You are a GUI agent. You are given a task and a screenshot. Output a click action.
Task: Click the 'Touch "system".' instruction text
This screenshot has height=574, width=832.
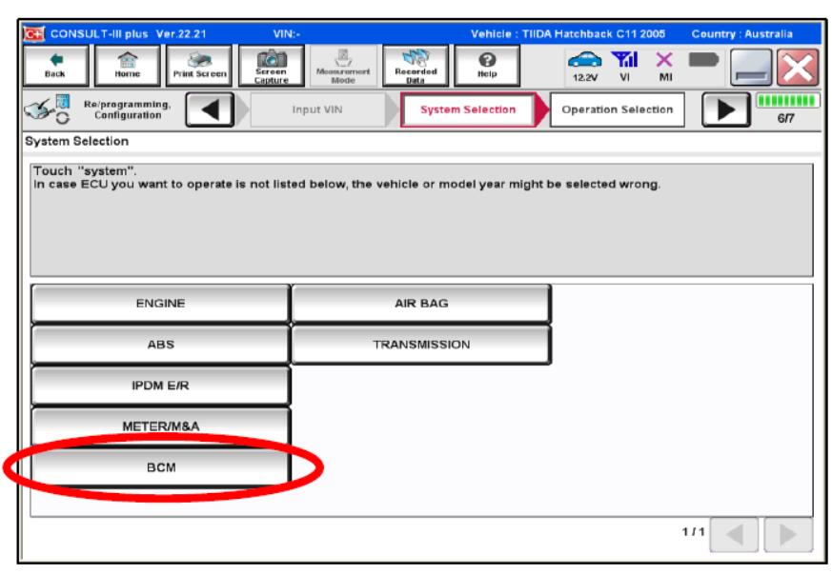pos(85,171)
